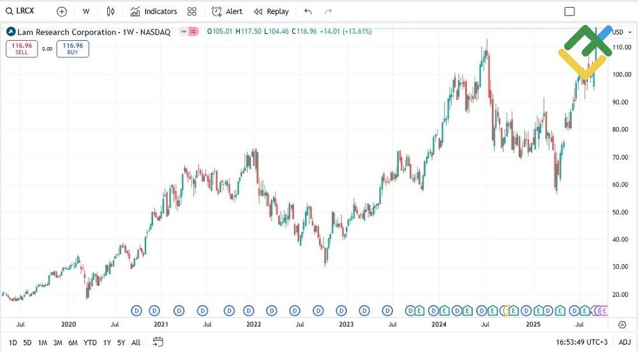Screen dimensions: 638x351
Task: Click the 20.00 price scale label
Action: pos(621,294)
